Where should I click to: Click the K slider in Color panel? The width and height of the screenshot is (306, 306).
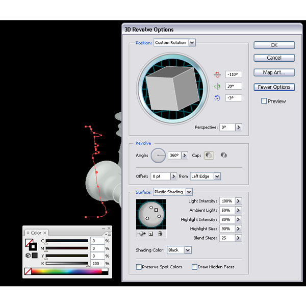(67, 264)
